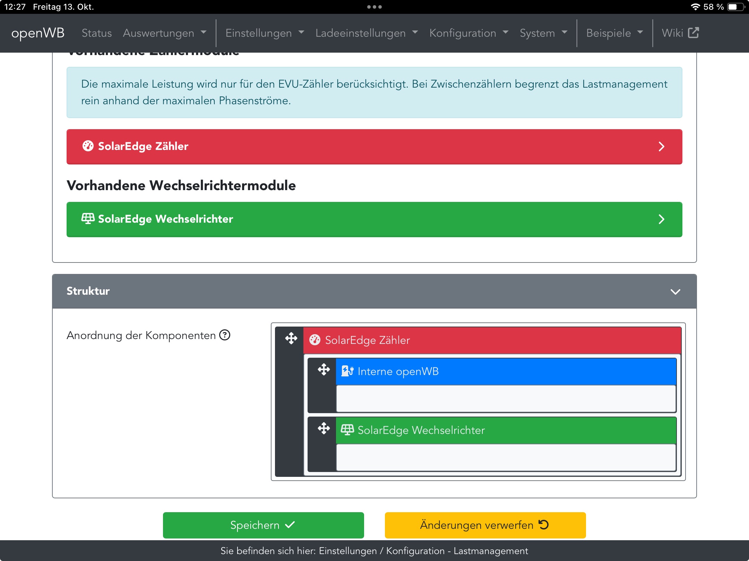Open the Ladeeinstellungen dropdown

(x=366, y=33)
